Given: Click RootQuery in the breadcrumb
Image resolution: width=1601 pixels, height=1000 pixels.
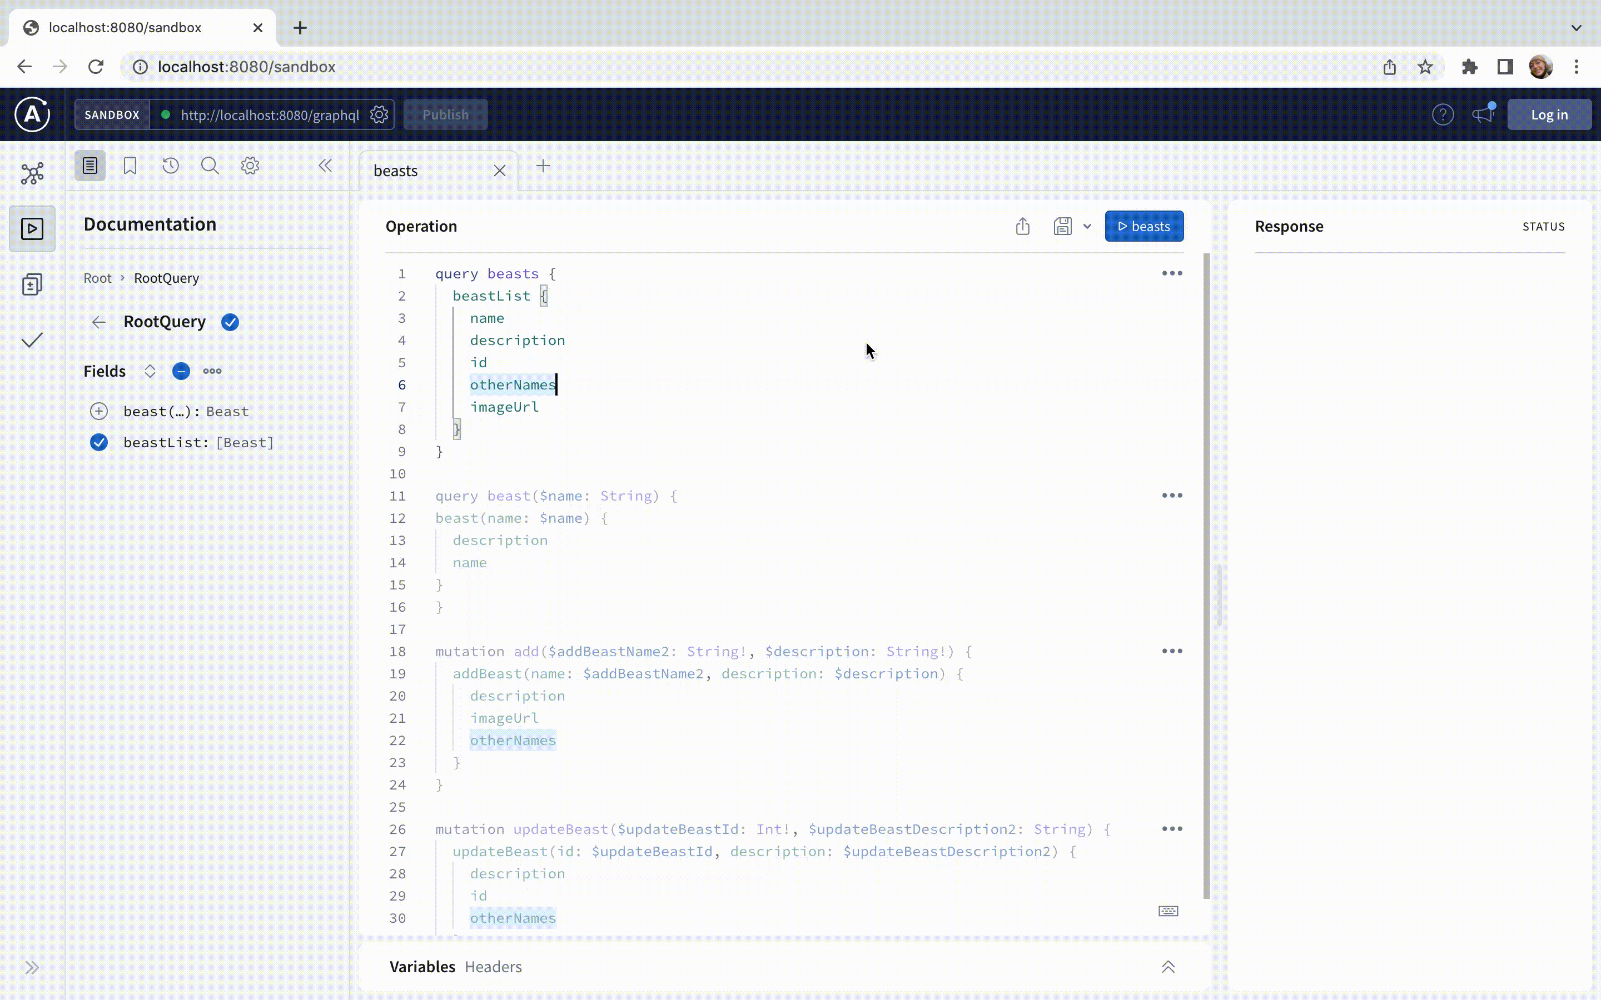Looking at the screenshot, I should pos(166,278).
